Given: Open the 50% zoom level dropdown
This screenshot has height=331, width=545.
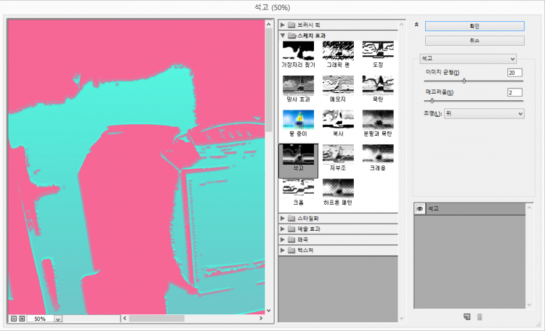Looking at the screenshot, I should tap(58, 319).
